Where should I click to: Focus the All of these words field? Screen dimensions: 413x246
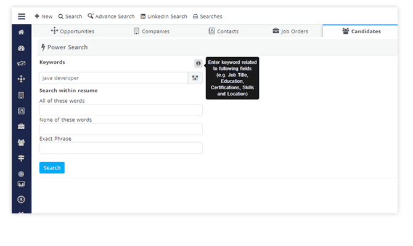point(121,110)
